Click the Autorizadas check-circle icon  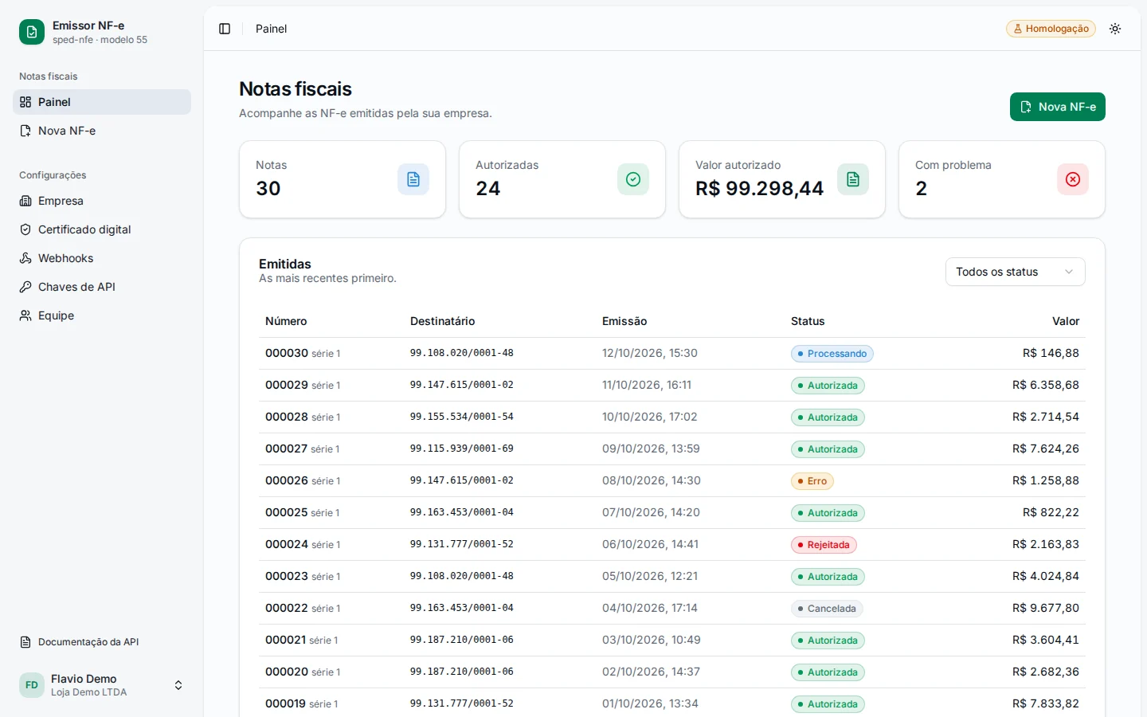633,179
